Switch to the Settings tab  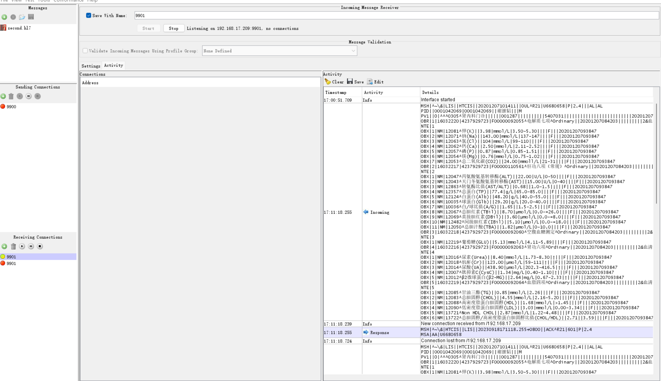click(91, 66)
